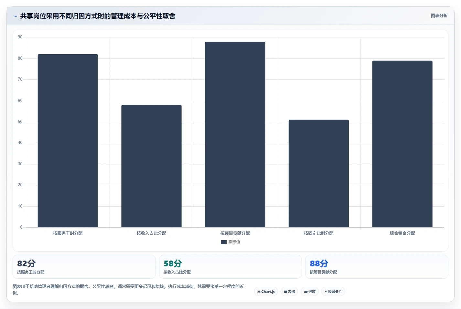Click the 进度 tag icon
This screenshot has height=309, width=461.
306,292
